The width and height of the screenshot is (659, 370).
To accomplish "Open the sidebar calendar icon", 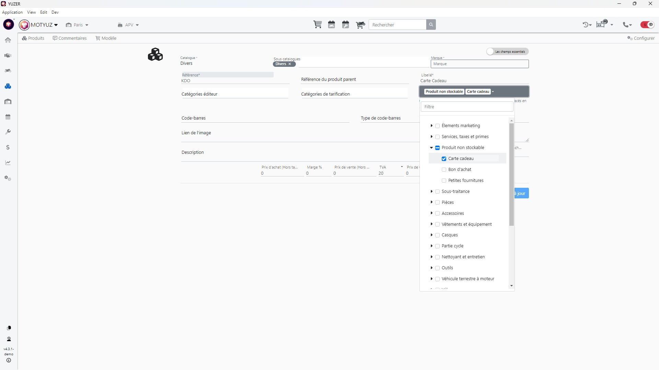I will pos(8,117).
